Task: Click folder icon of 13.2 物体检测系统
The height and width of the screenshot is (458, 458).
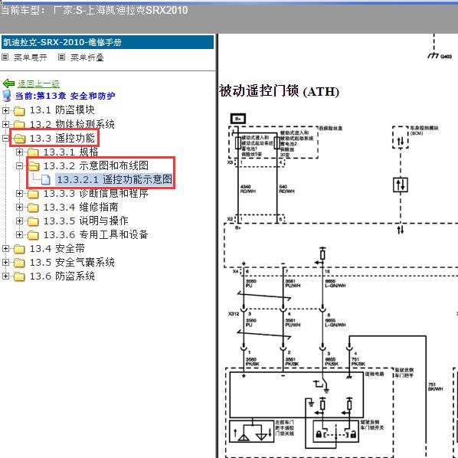Action: pos(19,124)
